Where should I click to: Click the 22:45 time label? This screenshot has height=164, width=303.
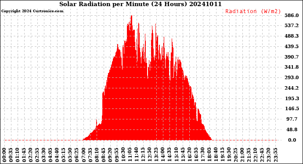[x=262, y=155]
